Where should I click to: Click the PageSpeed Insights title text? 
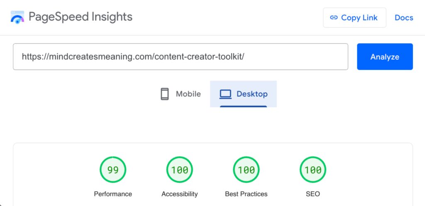(81, 17)
